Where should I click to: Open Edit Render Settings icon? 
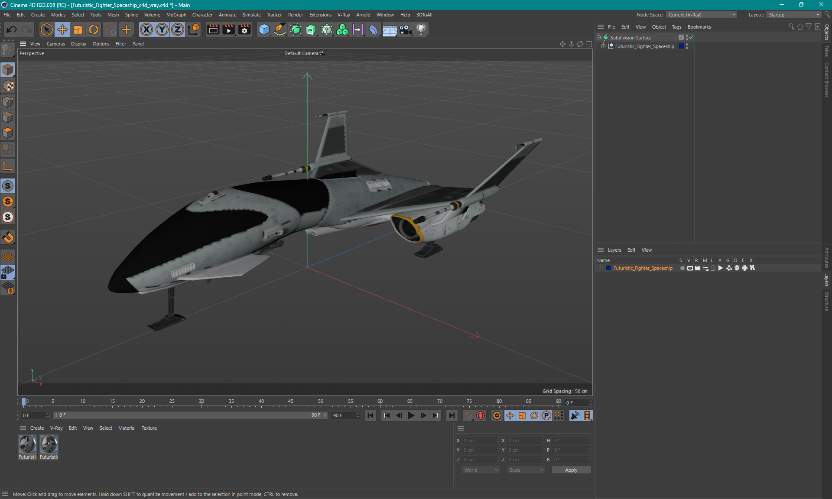[244, 29]
